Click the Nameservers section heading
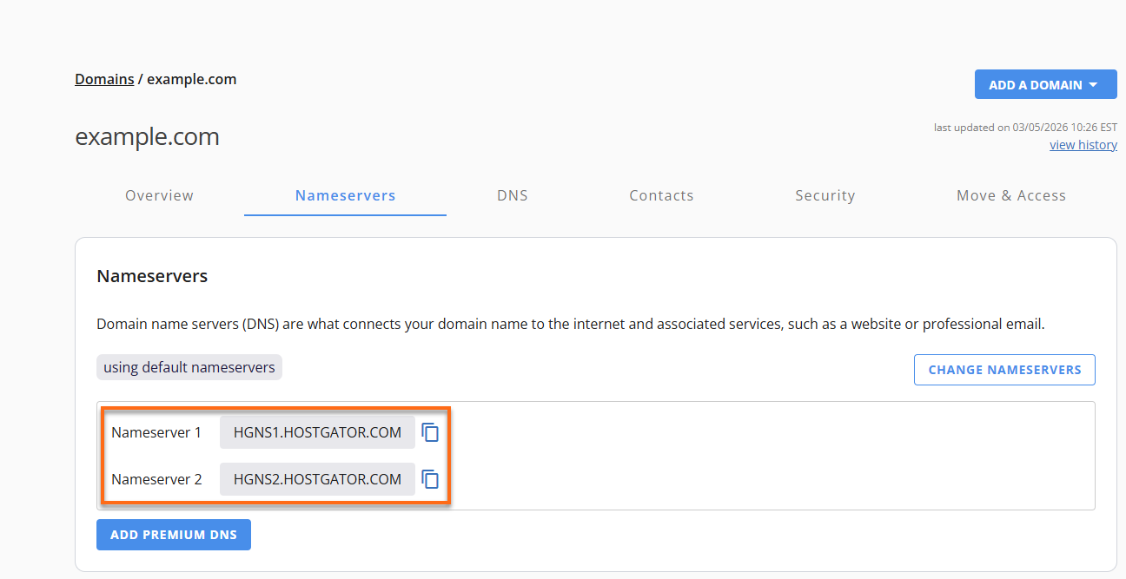The width and height of the screenshot is (1126, 579). click(152, 277)
